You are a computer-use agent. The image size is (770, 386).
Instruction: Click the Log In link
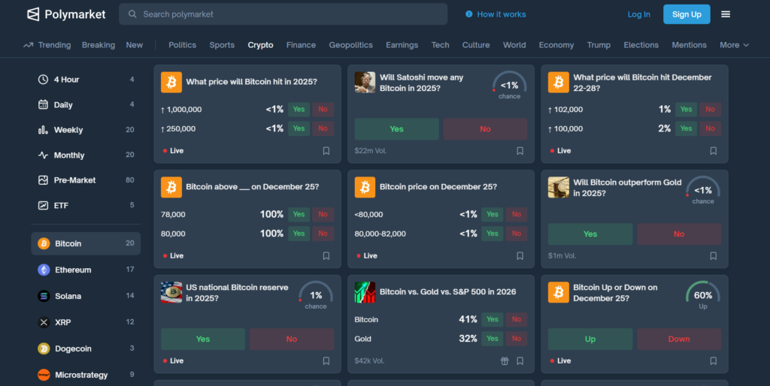coord(639,14)
